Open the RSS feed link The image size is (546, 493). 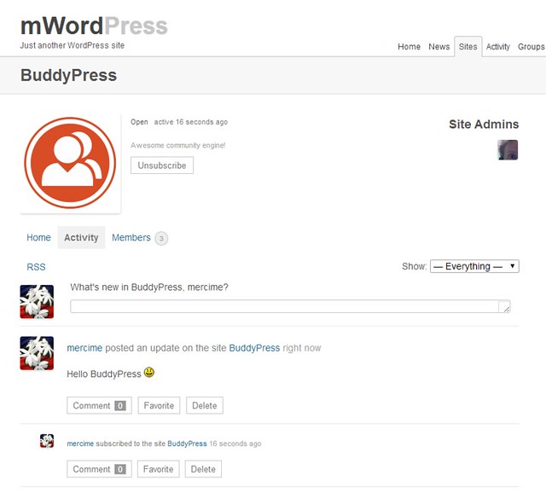pyautogui.click(x=36, y=267)
